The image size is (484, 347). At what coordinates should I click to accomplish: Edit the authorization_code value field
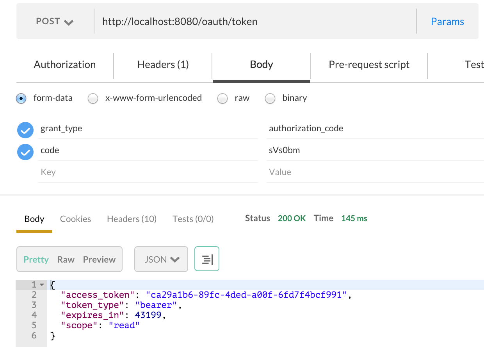click(375, 129)
